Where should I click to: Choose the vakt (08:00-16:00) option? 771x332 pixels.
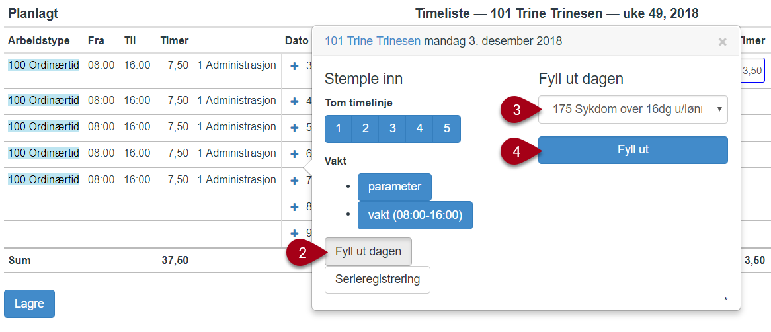(415, 216)
